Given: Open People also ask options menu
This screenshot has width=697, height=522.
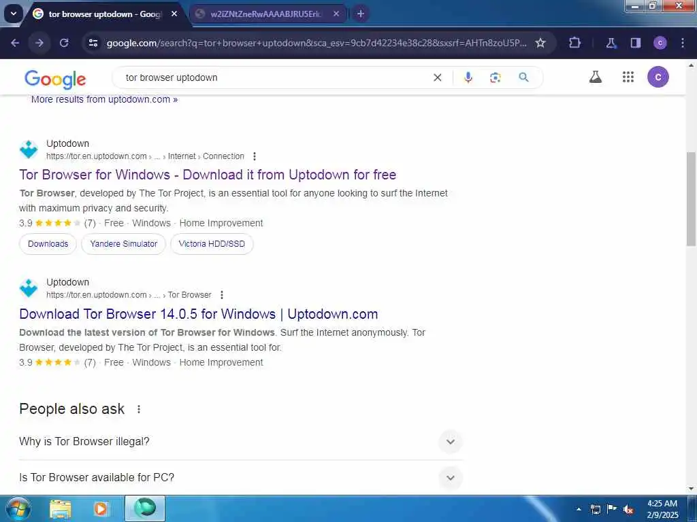Looking at the screenshot, I should 139,409.
